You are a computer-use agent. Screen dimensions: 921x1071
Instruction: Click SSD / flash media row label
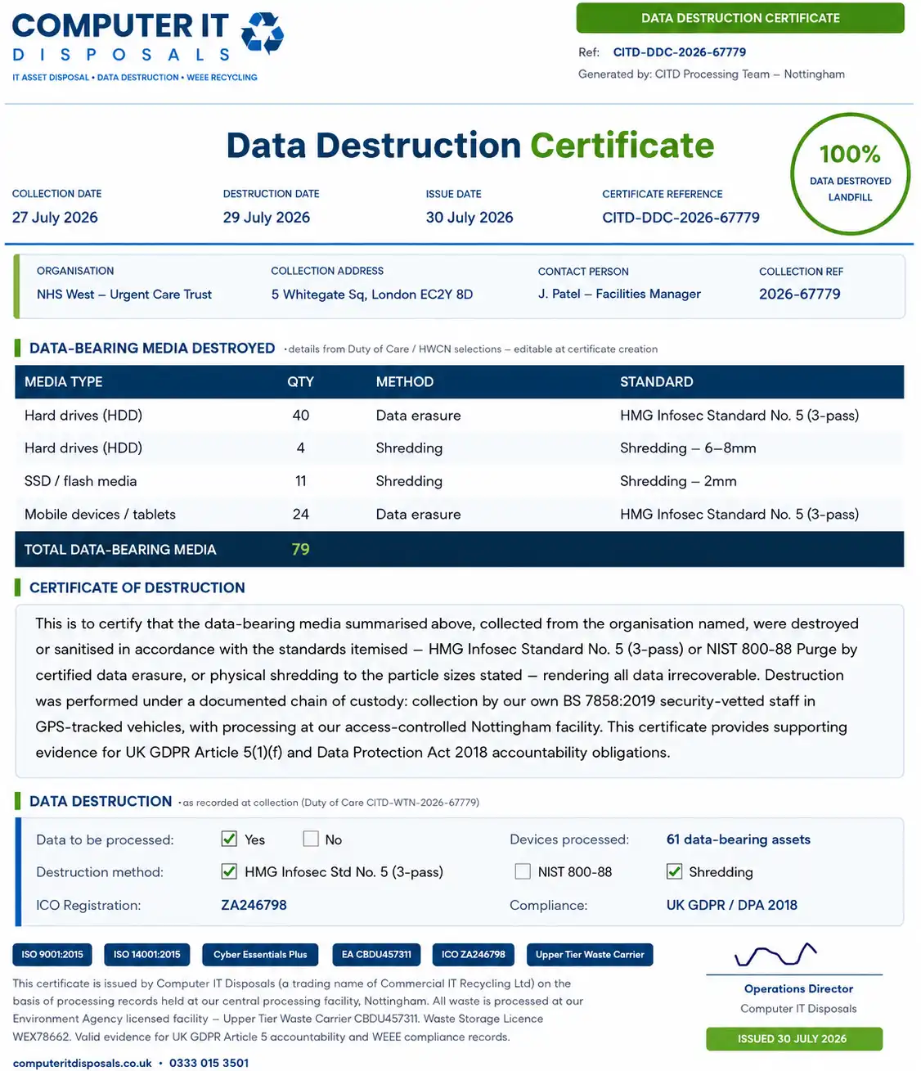81,481
